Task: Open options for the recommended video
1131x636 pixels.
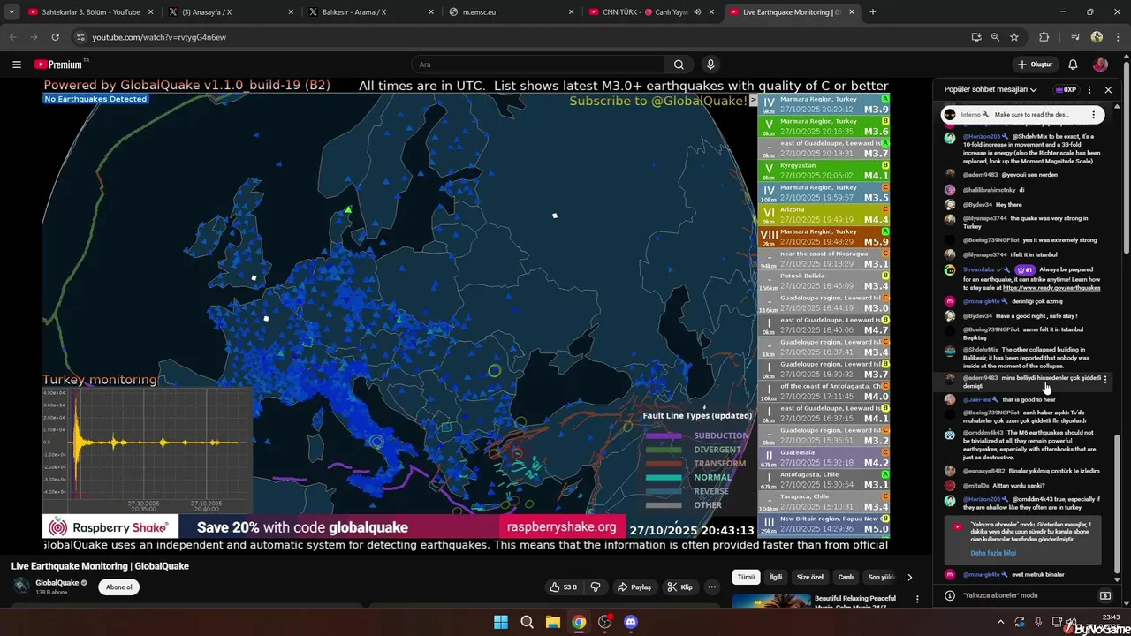Action: point(916,600)
